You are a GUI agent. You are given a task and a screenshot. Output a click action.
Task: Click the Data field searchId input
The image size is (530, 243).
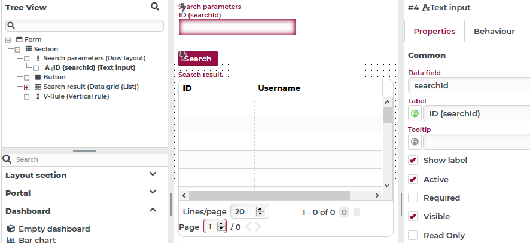469,85
